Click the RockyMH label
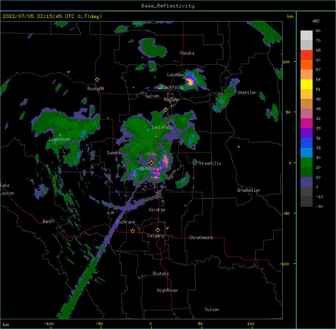336x329 pixels. click(95, 89)
